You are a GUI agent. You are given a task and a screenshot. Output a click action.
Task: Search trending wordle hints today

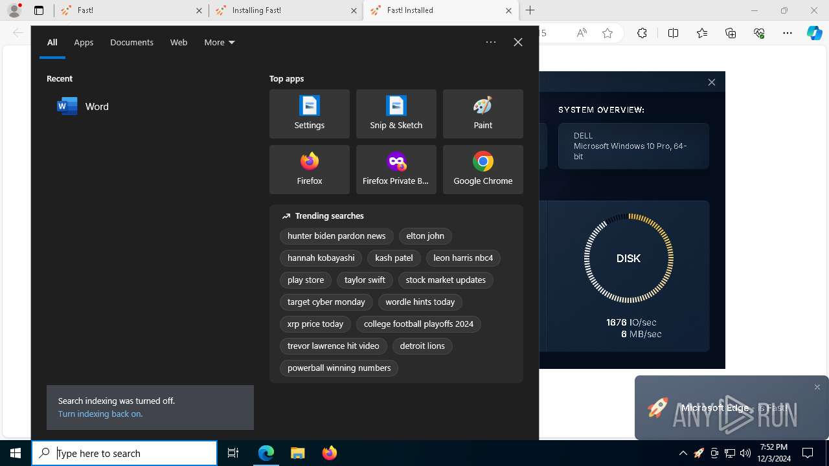(x=420, y=302)
